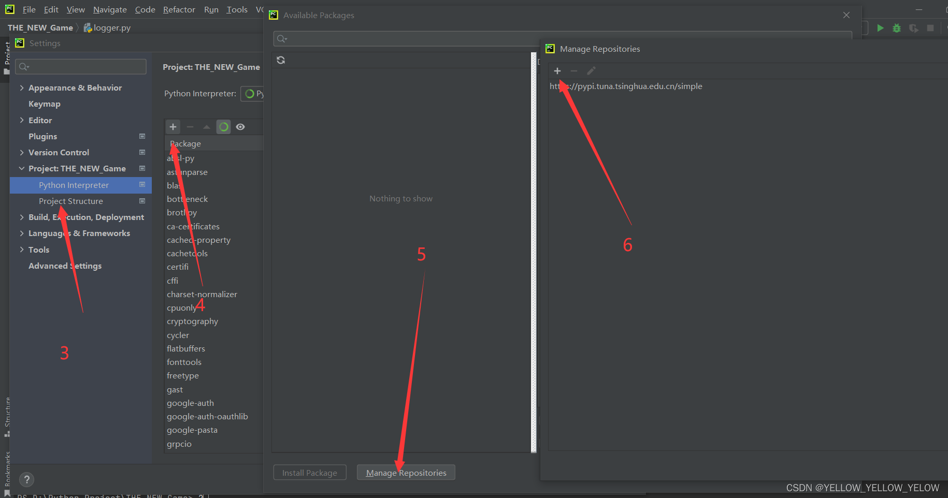Select Advanced Settings in settings tree

pyautogui.click(x=65, y=266)
